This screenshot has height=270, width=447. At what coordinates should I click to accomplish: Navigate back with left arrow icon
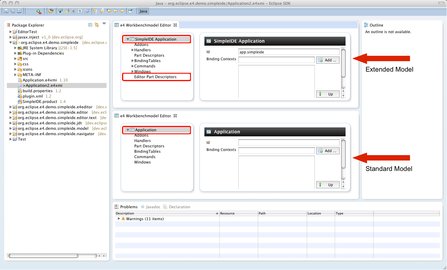point(115,11)
